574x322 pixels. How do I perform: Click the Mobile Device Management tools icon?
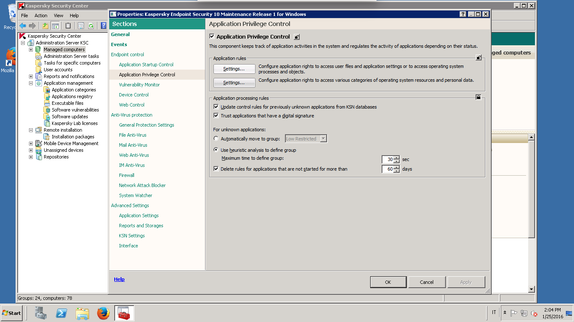(x=39, y=143)
